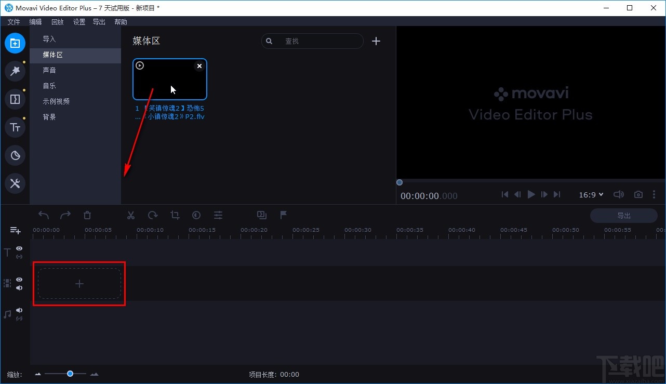Open the file import tab icon
666x384 pixels.
[15, 43]
